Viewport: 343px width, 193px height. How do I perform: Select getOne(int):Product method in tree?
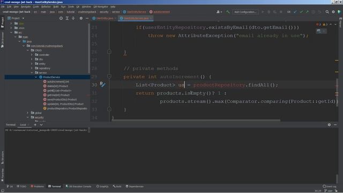pos(58,95)
